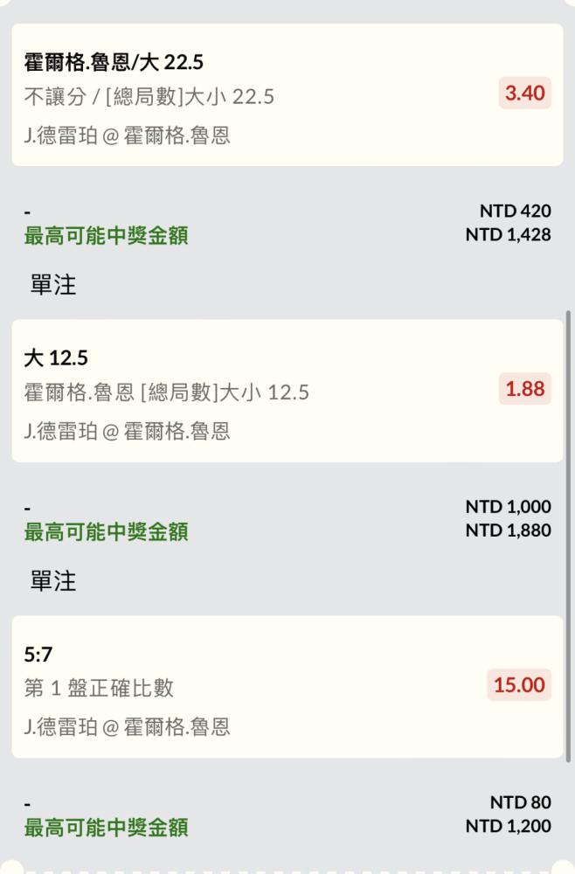
Task: Open the 5:7 correct score bet card
Action: pos(287,687)
